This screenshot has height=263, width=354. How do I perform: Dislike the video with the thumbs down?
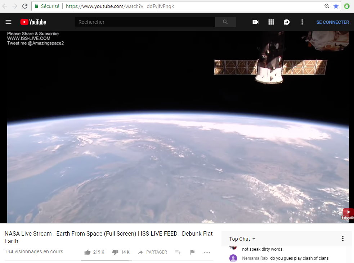tap(115, 252)
